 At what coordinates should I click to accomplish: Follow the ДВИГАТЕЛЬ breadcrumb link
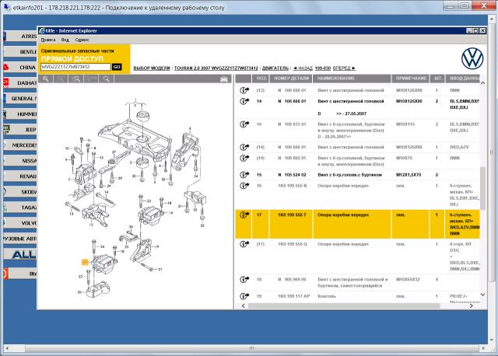(275, 68)
